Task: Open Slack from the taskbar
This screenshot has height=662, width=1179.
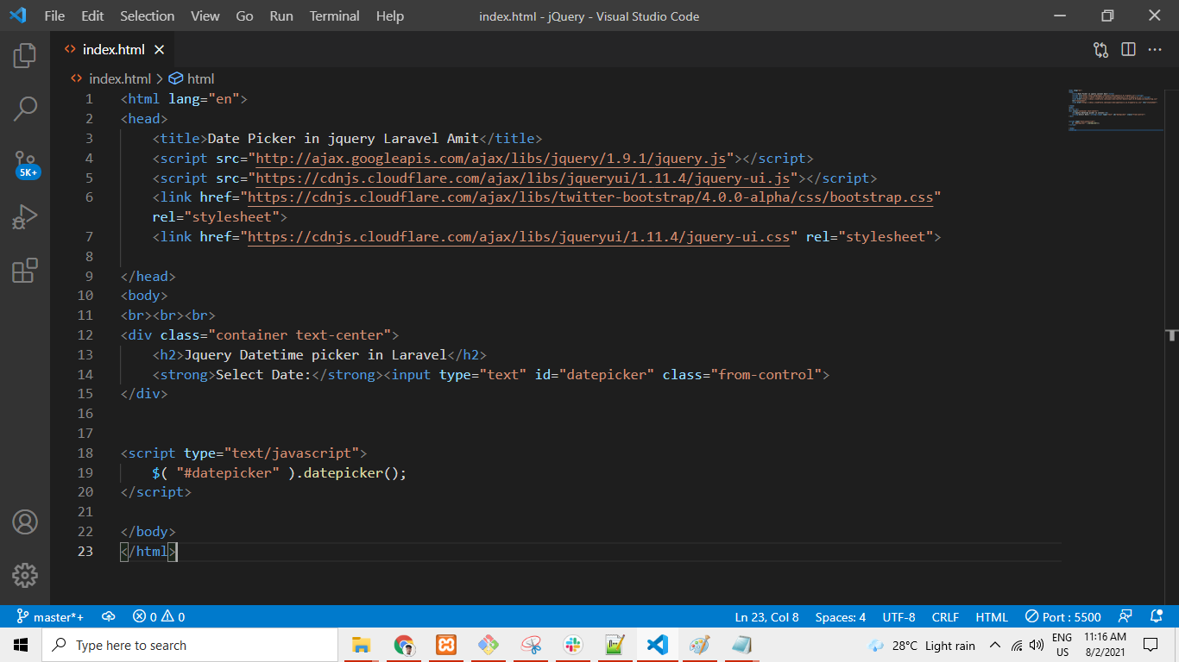Action: [572, 645]
